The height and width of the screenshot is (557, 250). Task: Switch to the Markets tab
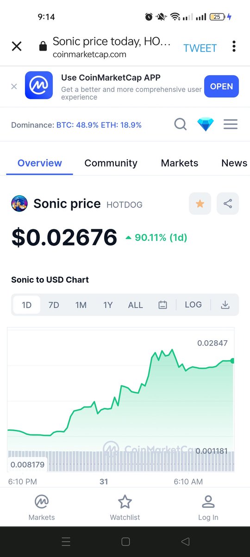tap(180, 163)
